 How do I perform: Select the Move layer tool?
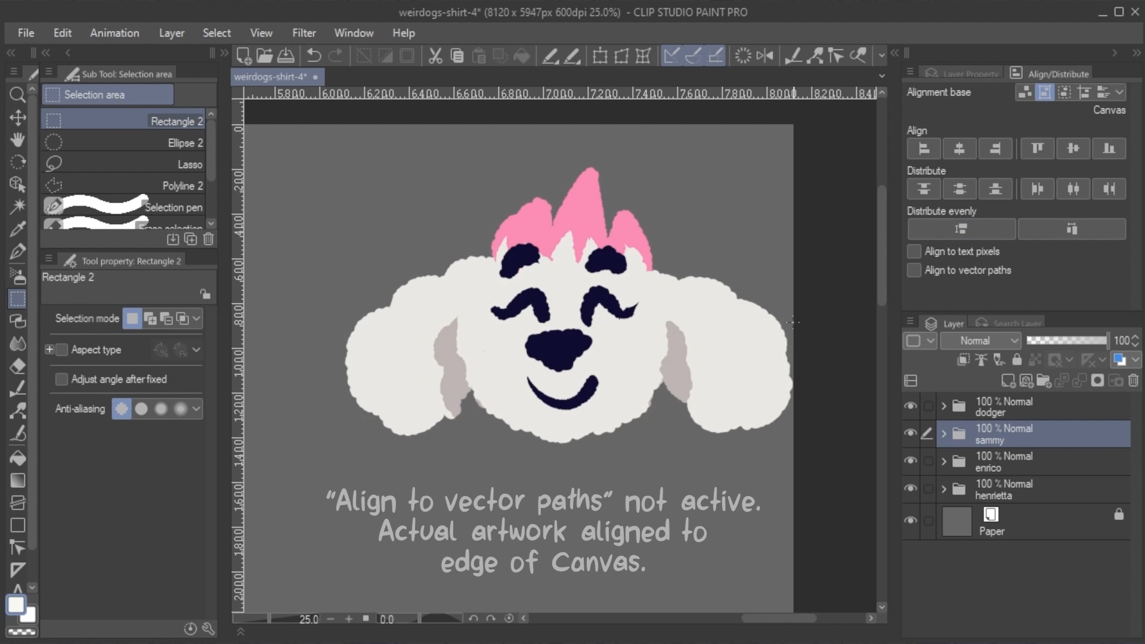point(17,117)
